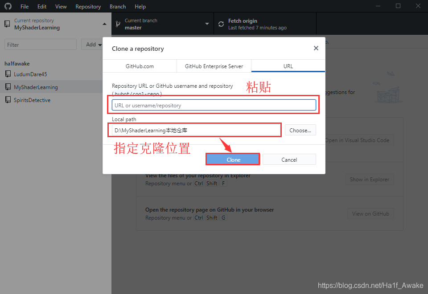The height and width of the screenshot is (294, 428).
Task: Click the MyShaderLearning repository icon in list
Action: (8, 87)
